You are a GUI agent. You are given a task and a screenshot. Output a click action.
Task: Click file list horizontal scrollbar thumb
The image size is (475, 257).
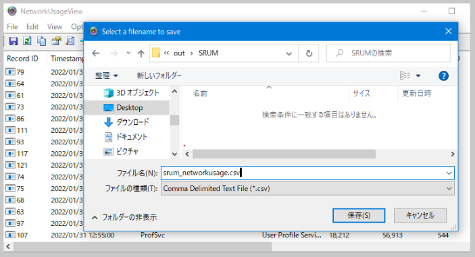(x=284, y=154)
